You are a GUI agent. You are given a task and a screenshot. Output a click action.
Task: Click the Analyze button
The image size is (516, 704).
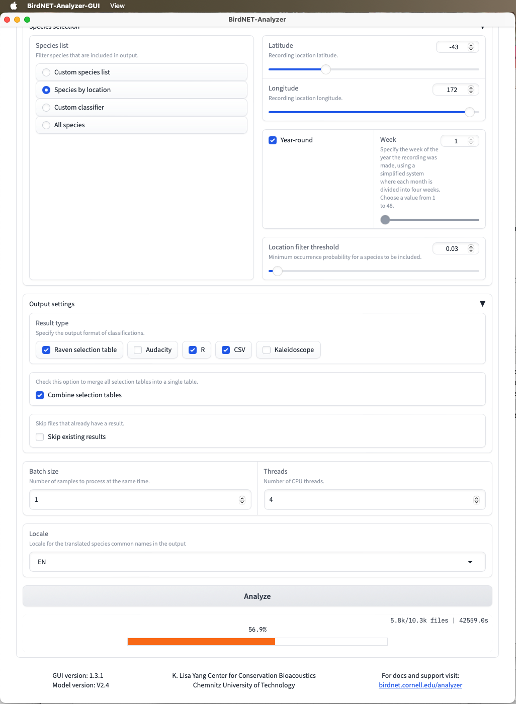(257, 596)
